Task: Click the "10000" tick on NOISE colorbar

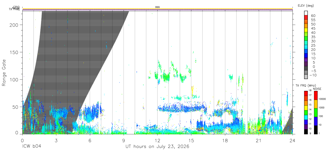Action: (x=322, y=99)
